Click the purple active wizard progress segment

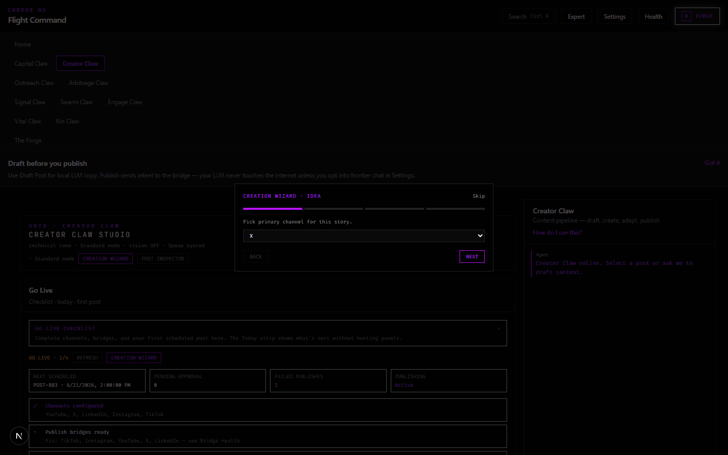pos(272,209)
